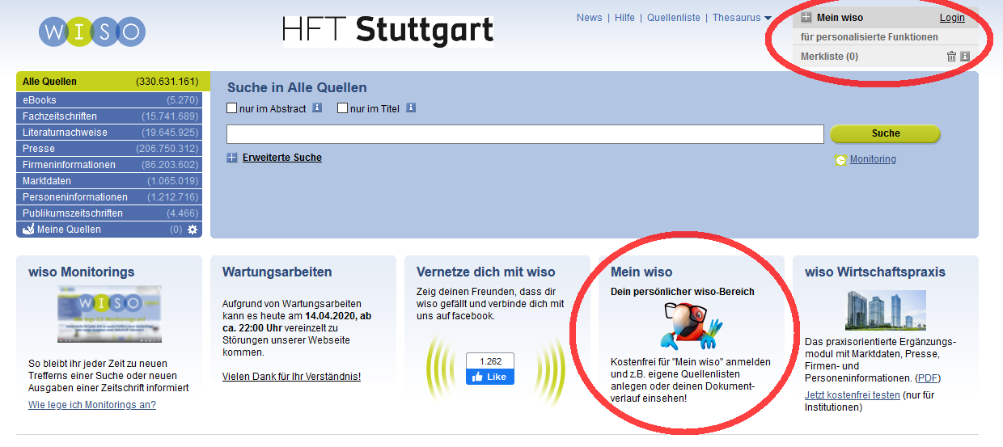Viewport: 1003px width, 447px height.
Task: Open the Monitoring link
Action: pyautogui.click(x=873, y=159)
